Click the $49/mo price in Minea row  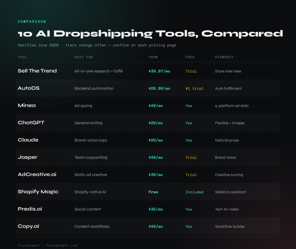(156, 106)
